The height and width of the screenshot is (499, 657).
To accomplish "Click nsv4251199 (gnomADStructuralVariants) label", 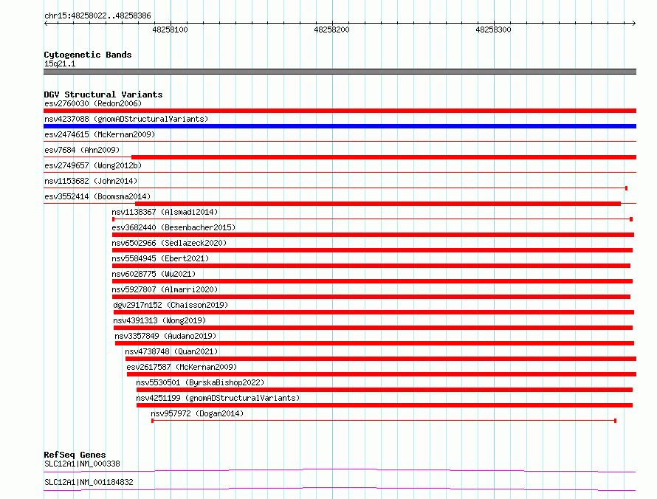I will 218,398.
